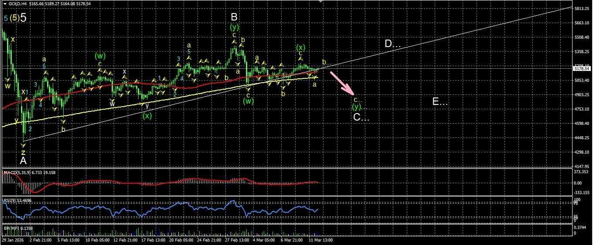
Task: Click price scale value 5358.25
Action: click(582, 52)
